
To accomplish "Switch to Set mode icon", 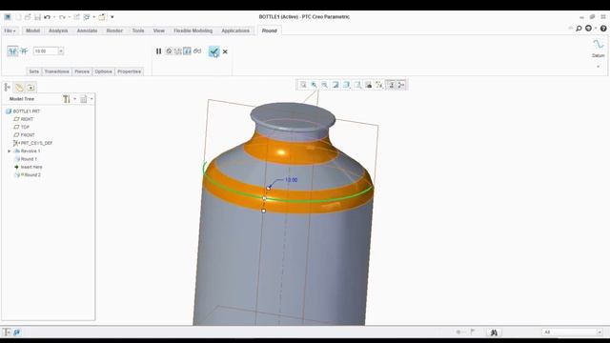I will 12,50.
